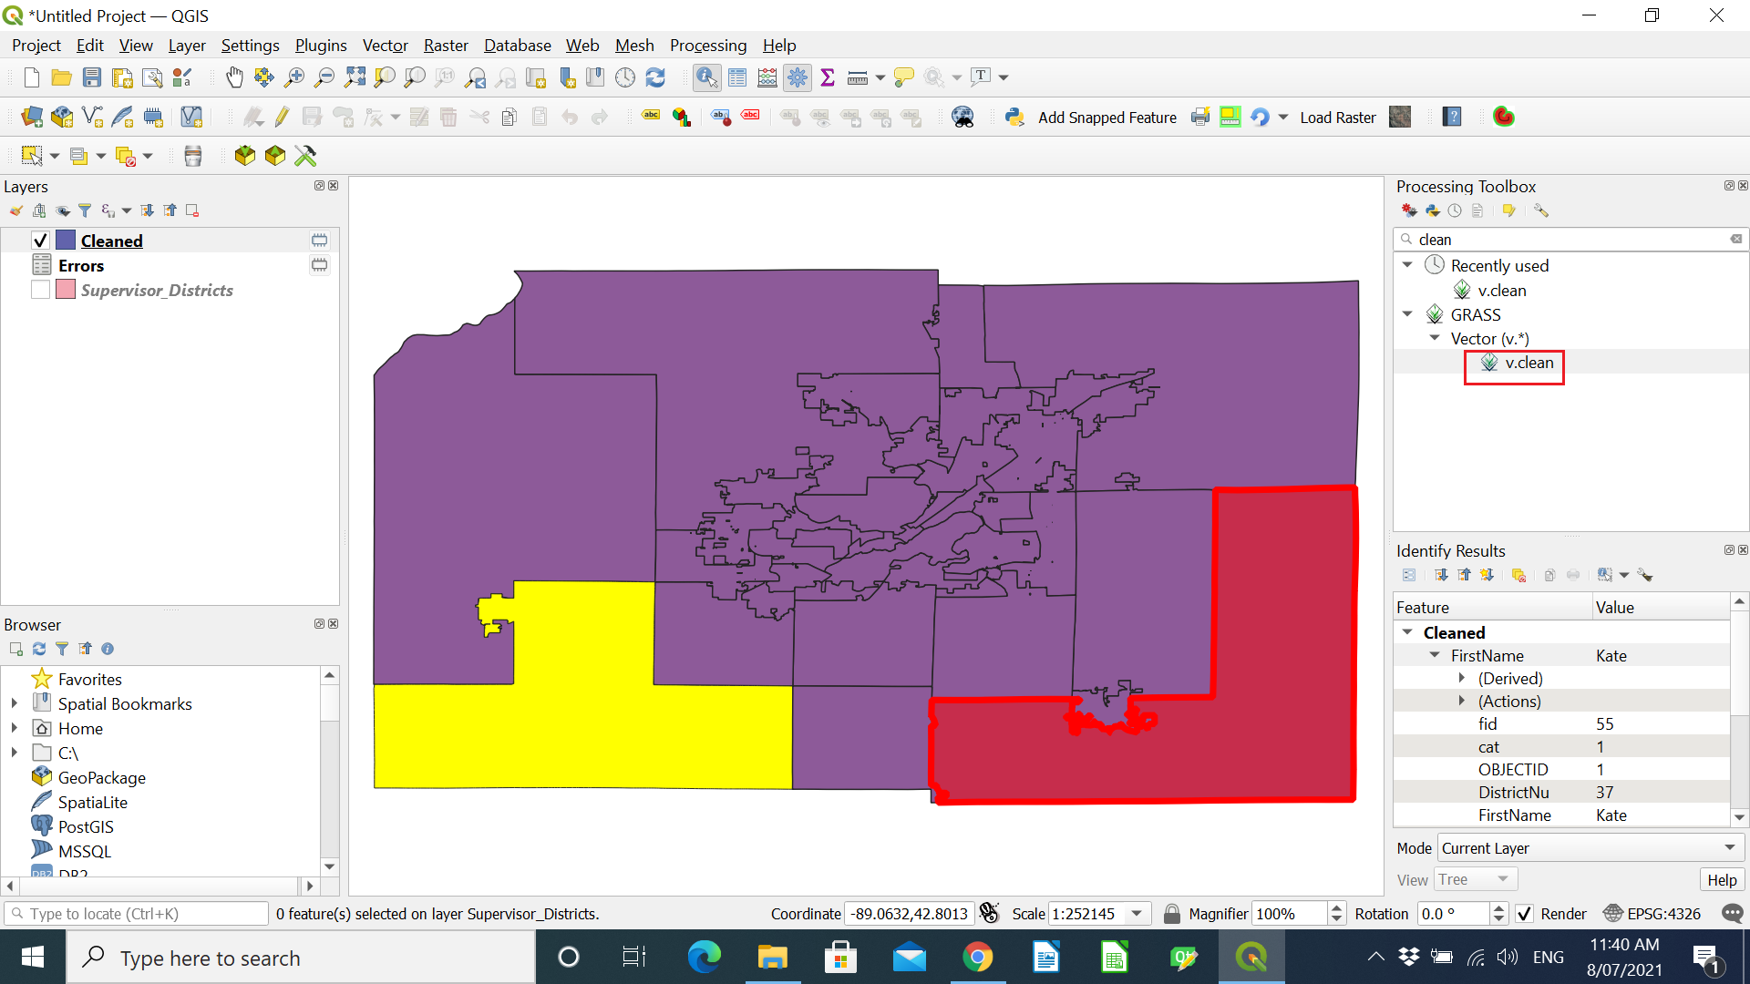This screenshot has height=984, width=1750.
Task: Select the Identify Features tool
Action: tap(706, 77)
